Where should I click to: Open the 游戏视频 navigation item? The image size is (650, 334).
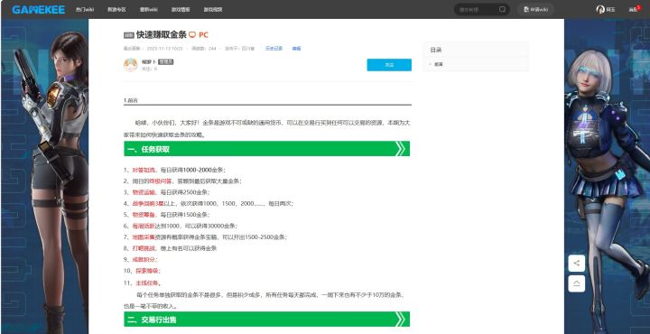[x=213, y=10]
